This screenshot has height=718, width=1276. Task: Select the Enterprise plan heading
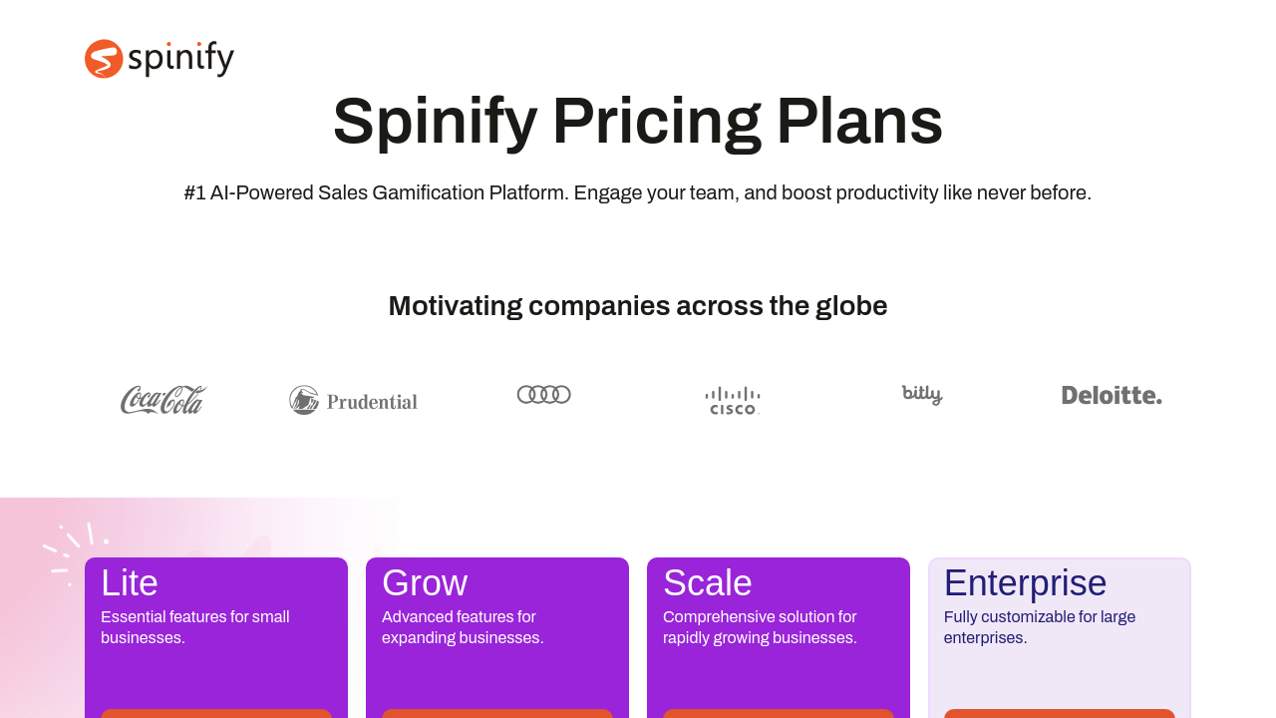click(1025, 583)
